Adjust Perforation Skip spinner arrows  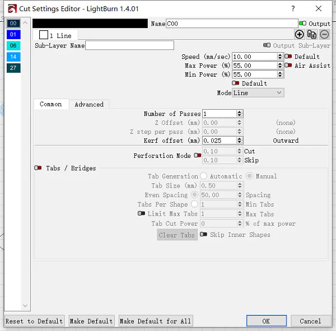click(x=239, y=160)
